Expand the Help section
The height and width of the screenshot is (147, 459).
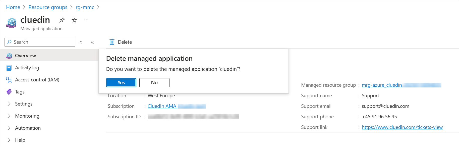click(x=9, y=140)
